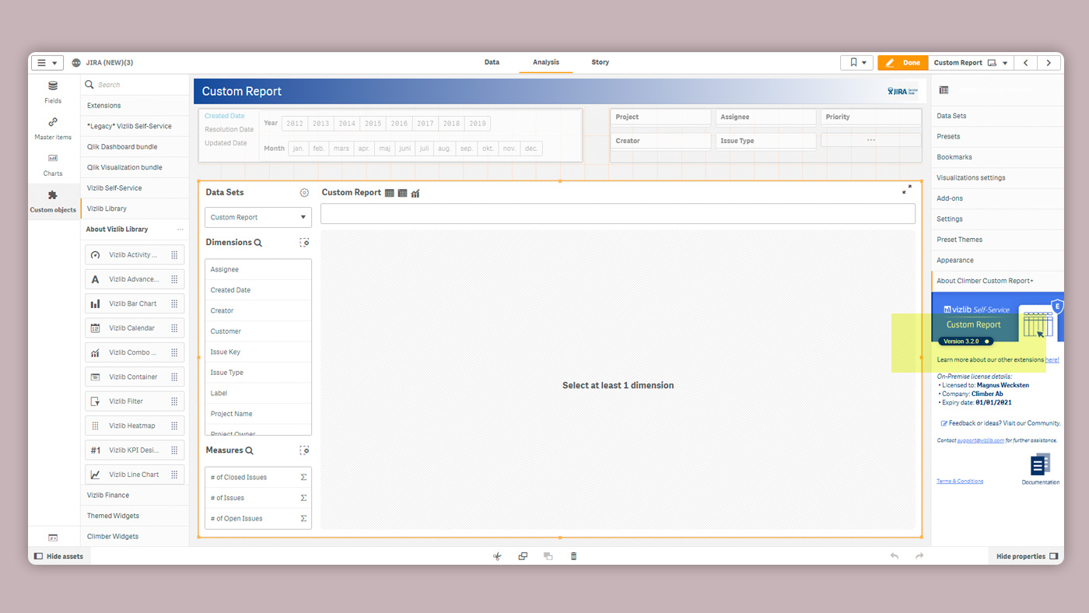Click the undo arrow icon
This screenshot has height=613, width=1089.
coord(895,556)
